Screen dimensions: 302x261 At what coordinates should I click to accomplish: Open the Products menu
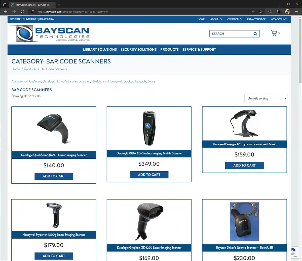click(169, 49)
